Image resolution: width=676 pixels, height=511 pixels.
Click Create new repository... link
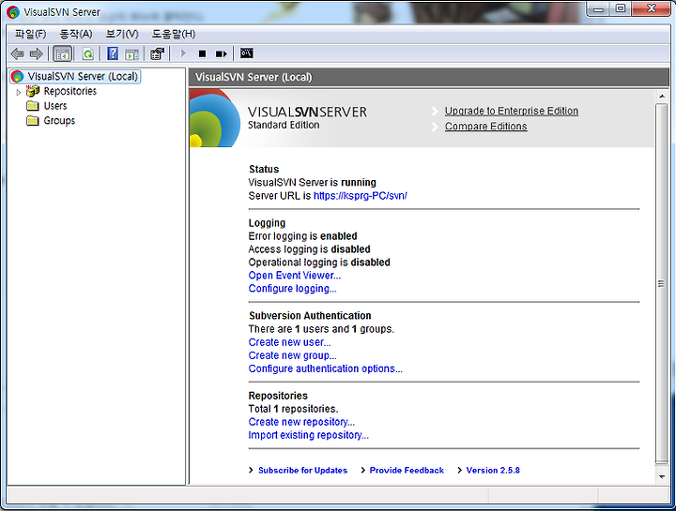pos(301,422)
